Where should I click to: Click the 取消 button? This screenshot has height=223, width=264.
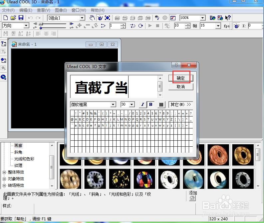(x=181, y=87)
